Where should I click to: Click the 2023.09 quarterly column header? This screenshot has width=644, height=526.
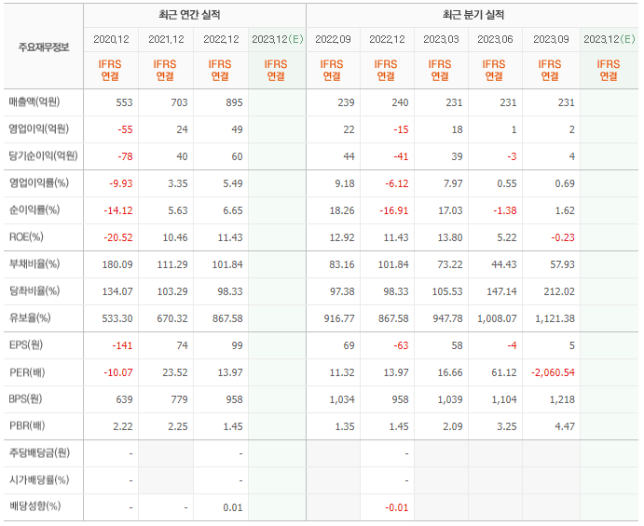click(x=551, y=39)
